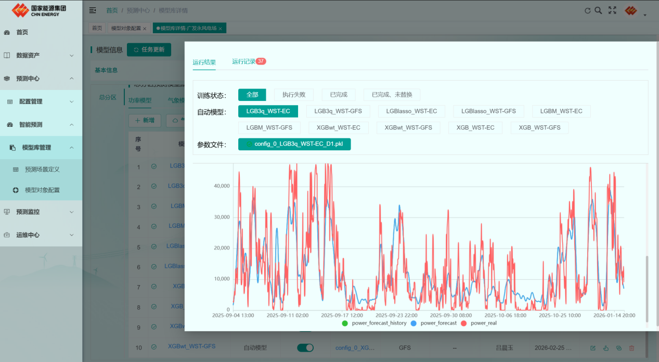Close the 模型对象配置 tab
Screen dimensions: 659x362
click(145, 29)
